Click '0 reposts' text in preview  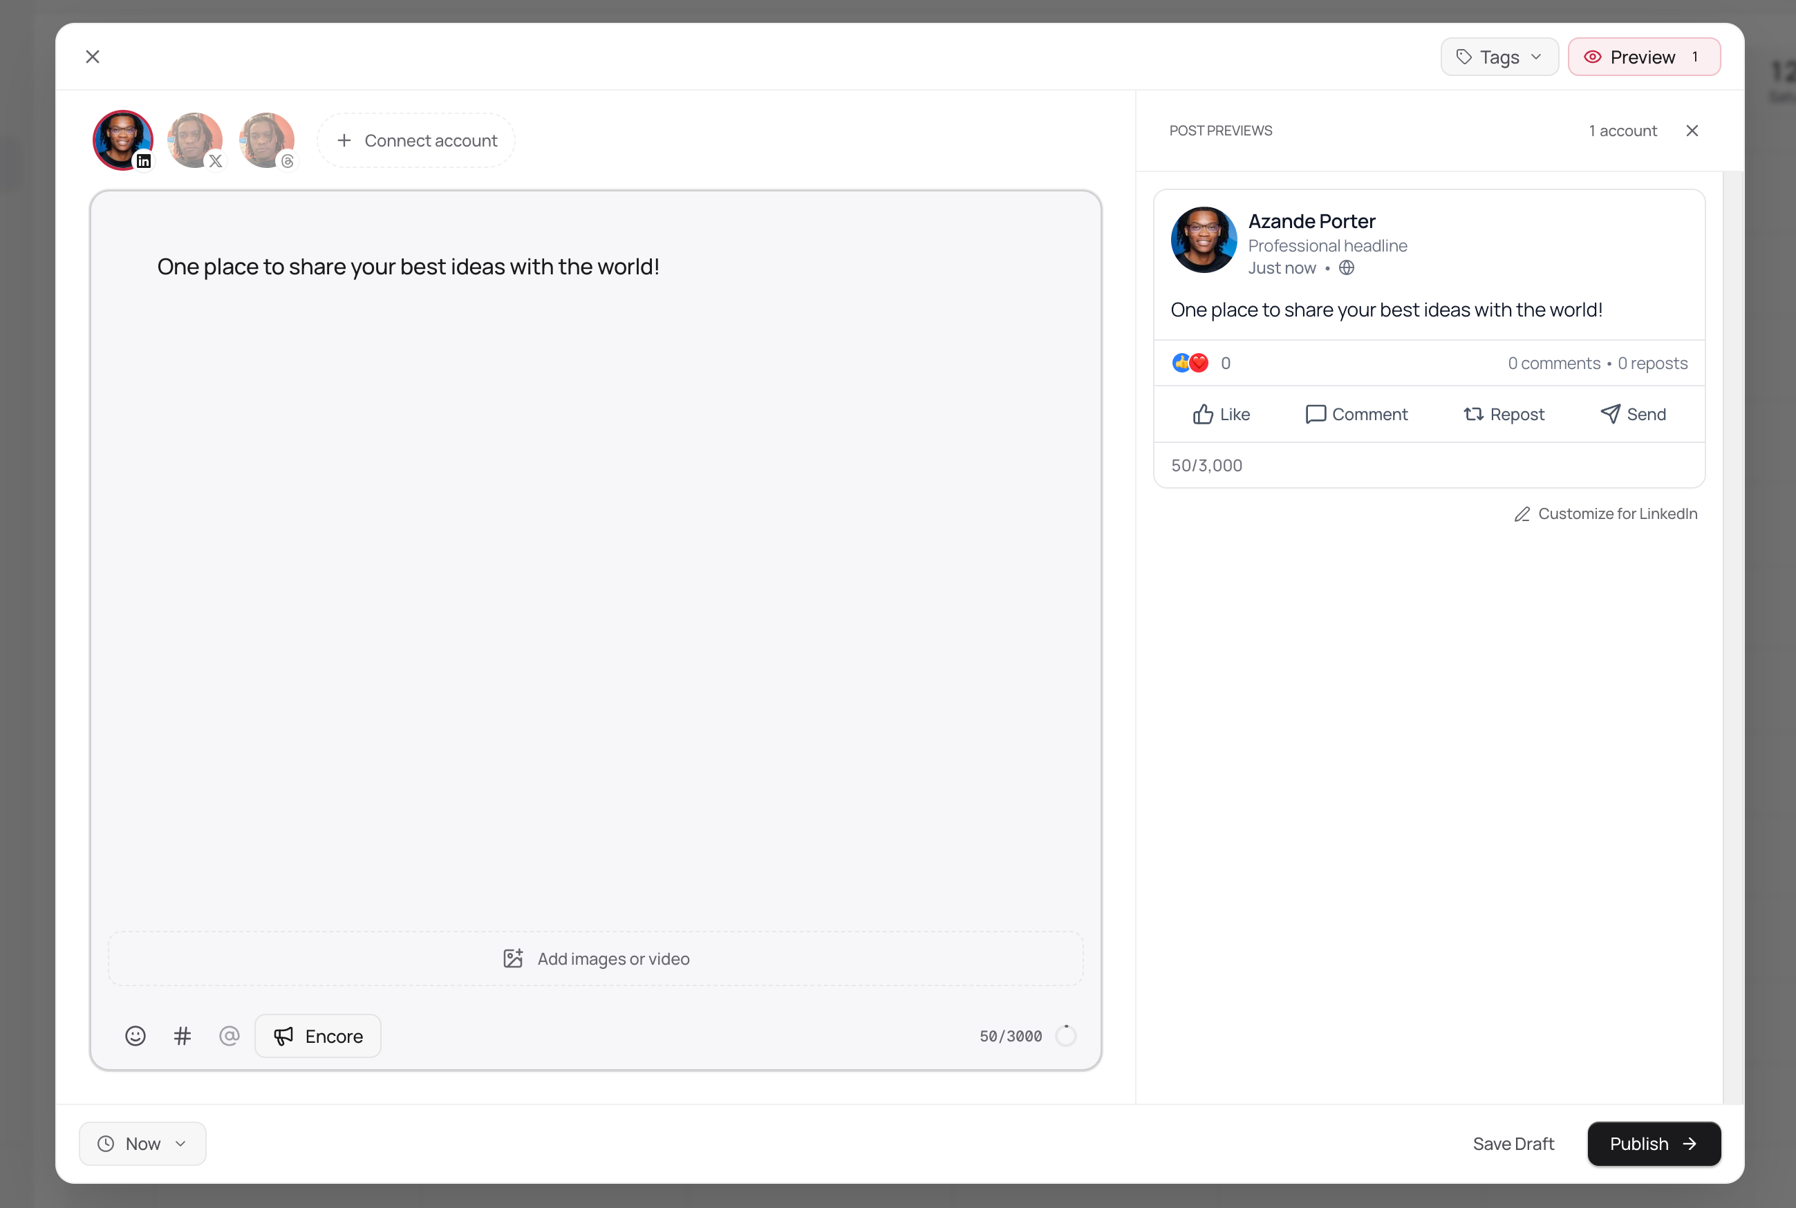pyautogui.click(x=1653, y=363)
